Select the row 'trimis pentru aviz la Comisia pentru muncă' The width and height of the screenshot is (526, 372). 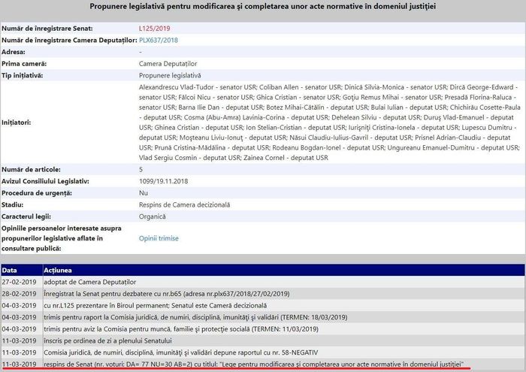pyautogui.click(x=284, y=329)
